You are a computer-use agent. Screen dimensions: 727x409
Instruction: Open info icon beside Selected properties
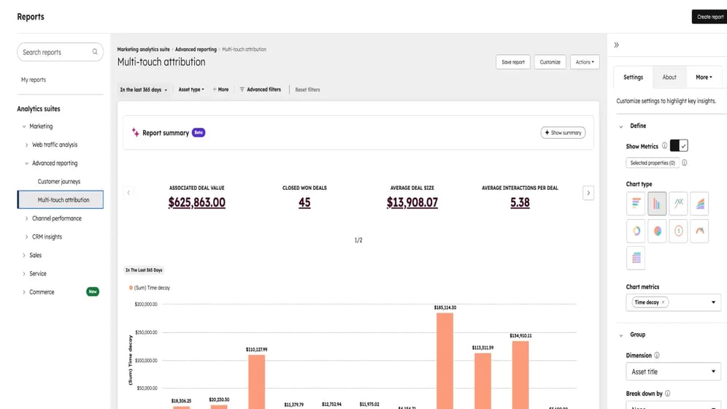click(x=685, y=163)
